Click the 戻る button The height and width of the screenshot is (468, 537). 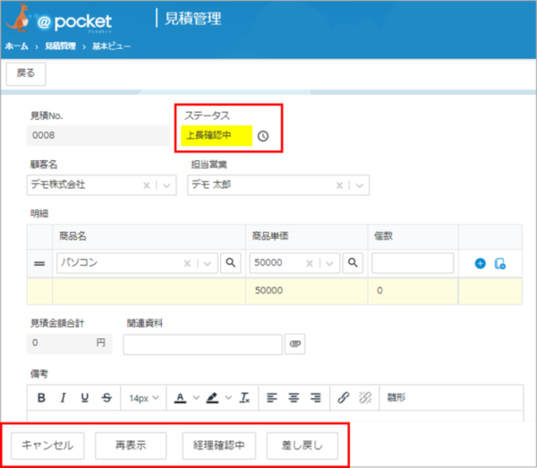click(x=26, y=74)
